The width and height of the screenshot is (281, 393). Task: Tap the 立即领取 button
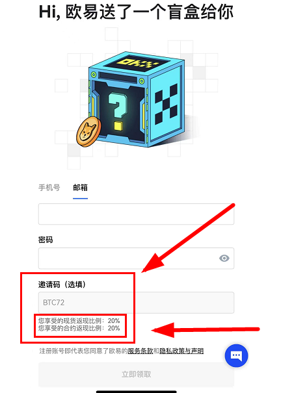(x=136, y=374)
